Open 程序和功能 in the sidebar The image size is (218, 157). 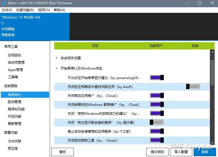pos(16,109)
